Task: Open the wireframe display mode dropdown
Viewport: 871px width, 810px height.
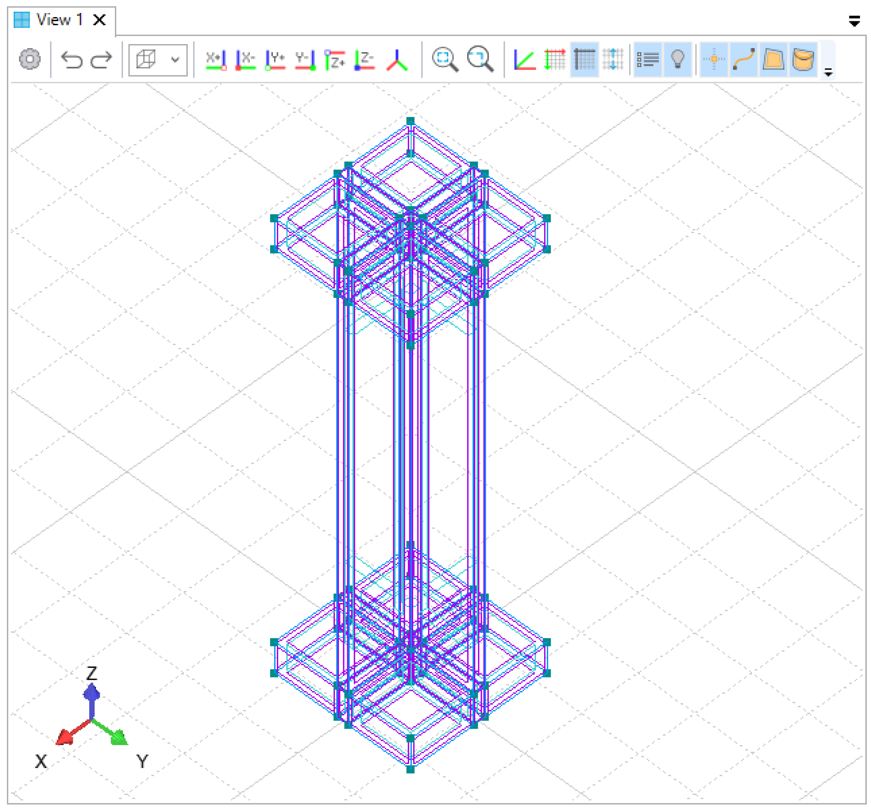Action: [175, 60]
